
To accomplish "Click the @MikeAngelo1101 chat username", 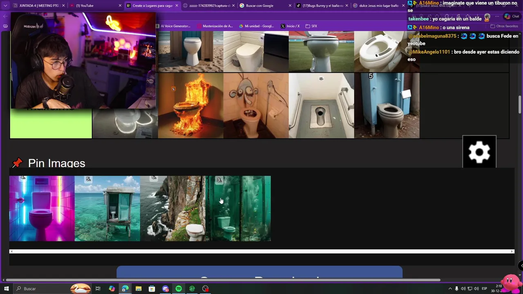I will [x=429, y=52].
